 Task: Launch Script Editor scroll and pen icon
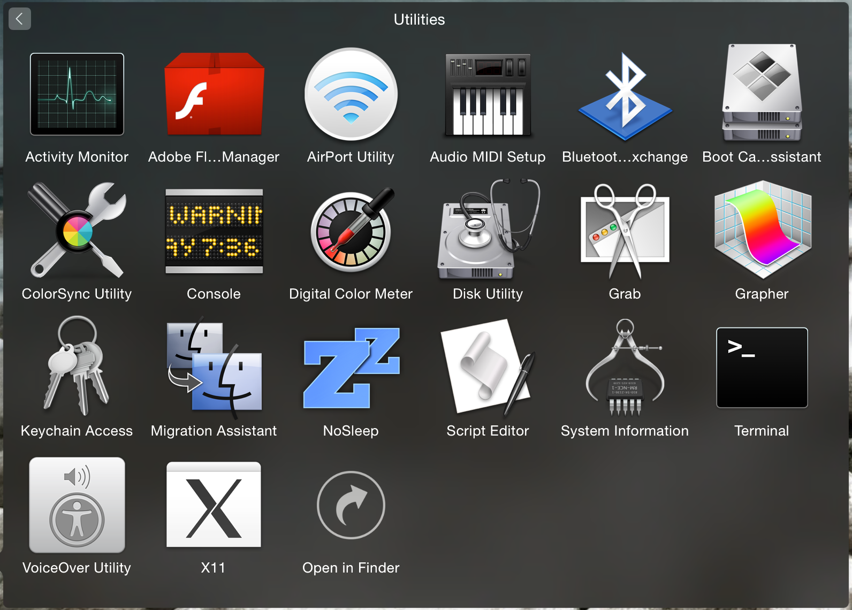point(488,367)
